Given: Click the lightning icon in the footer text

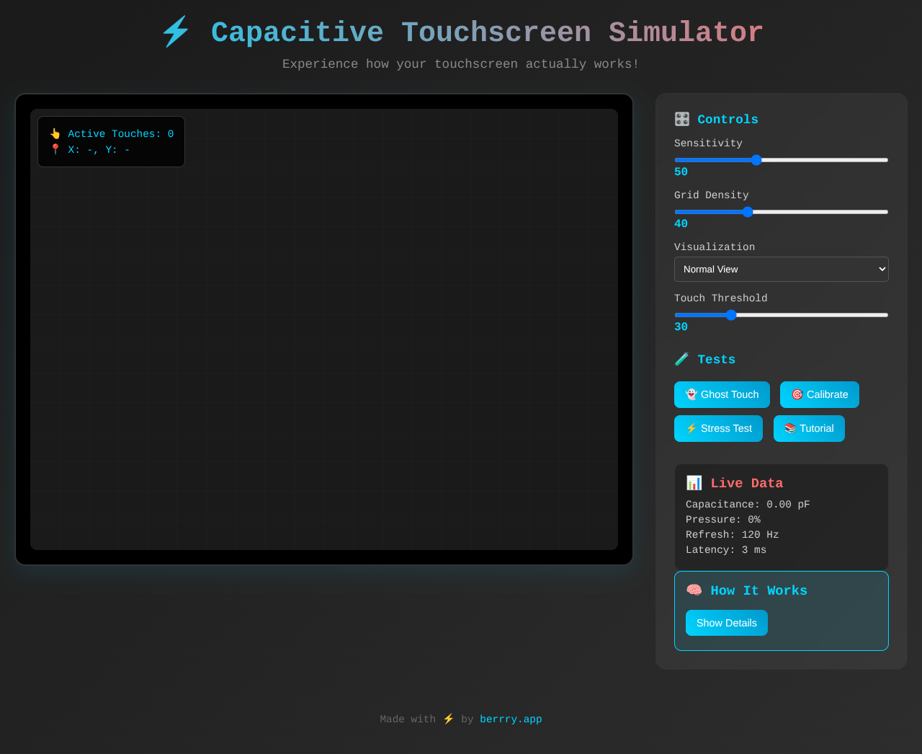Looking at the screenshot, I should click(x=448, y=718).
